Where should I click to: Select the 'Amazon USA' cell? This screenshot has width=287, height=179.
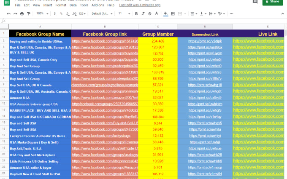tap(40, 98)
